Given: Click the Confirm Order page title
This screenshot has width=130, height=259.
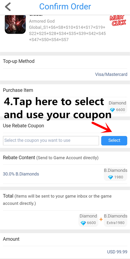Looking at the screenshot, I should [x=65, y=7].
